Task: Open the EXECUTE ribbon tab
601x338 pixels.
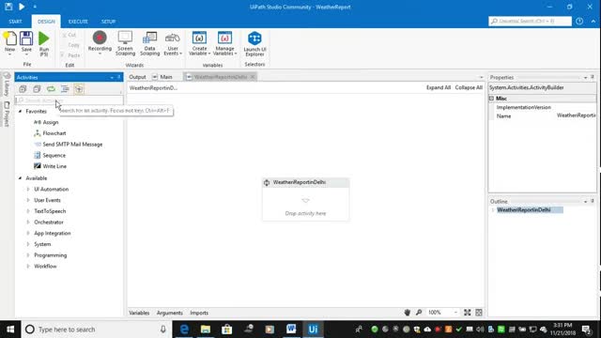Action: (x=78, y=22)
